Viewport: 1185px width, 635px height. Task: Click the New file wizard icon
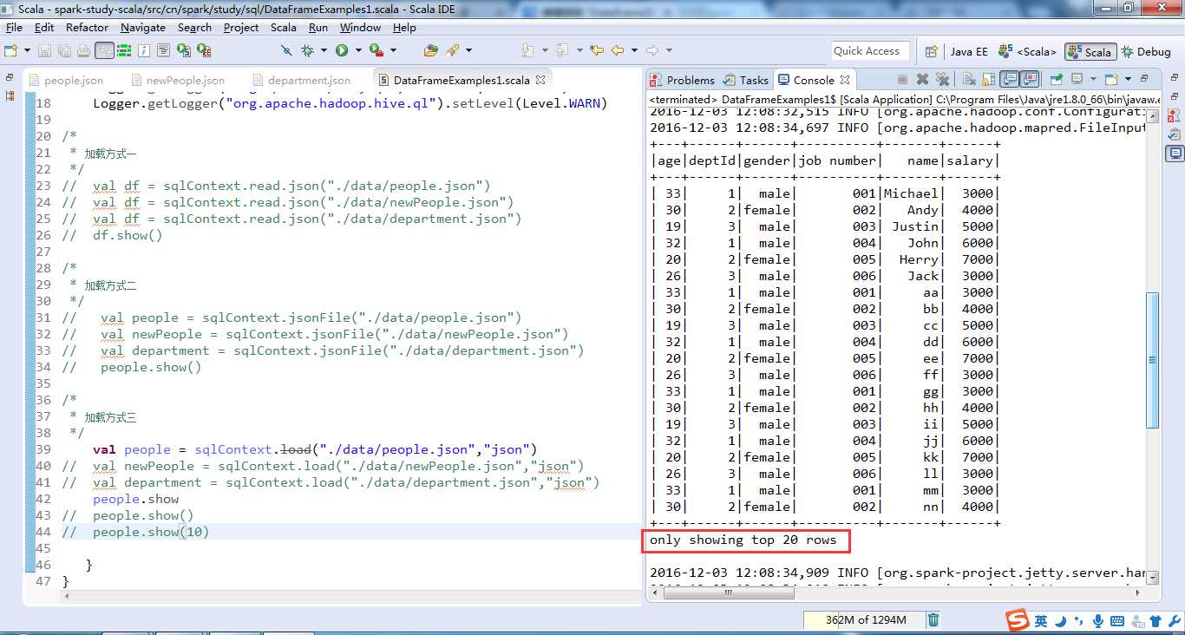10,50
